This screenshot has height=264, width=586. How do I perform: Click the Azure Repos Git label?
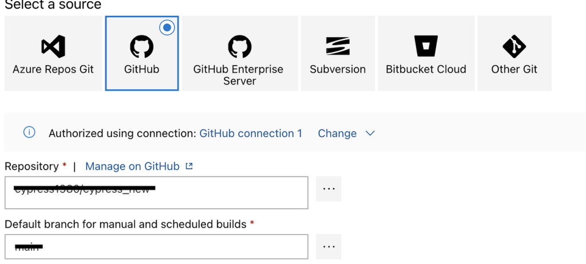(53, 70)
